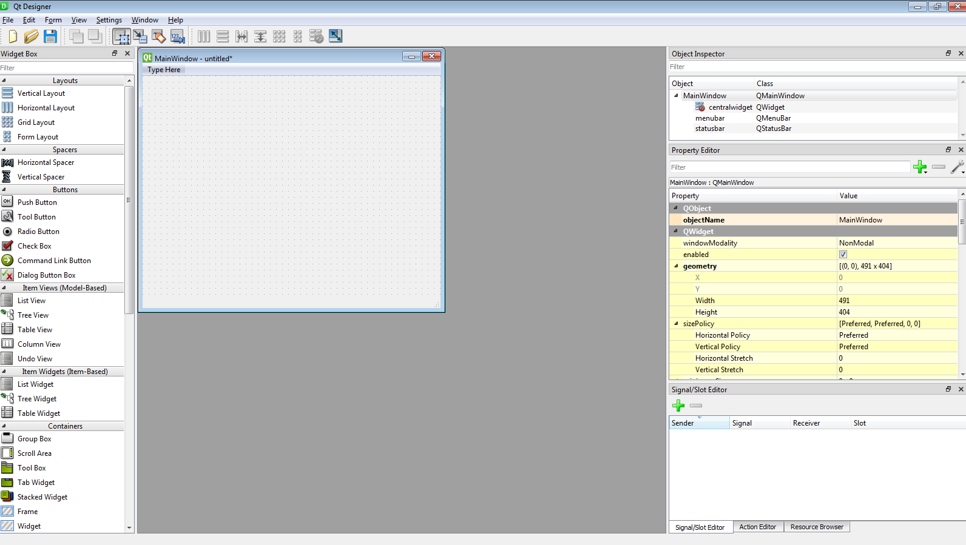Switch to the Action Editor tab

tap(757, 527)
